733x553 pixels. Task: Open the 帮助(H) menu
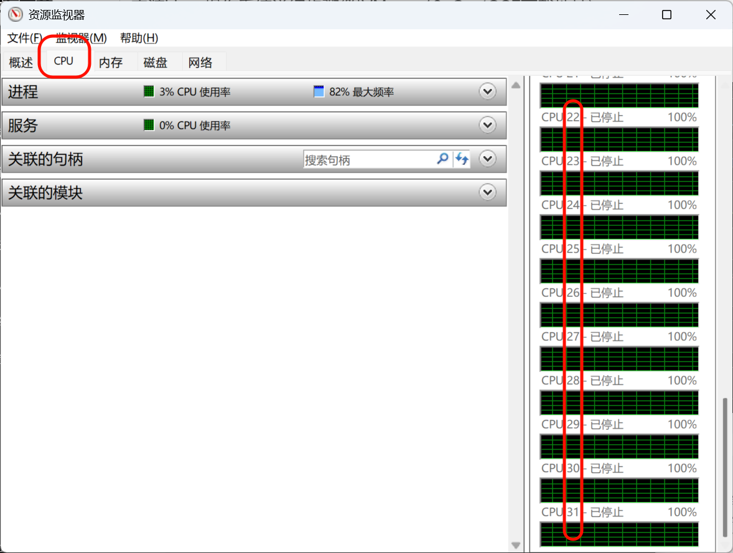point(139,38)
